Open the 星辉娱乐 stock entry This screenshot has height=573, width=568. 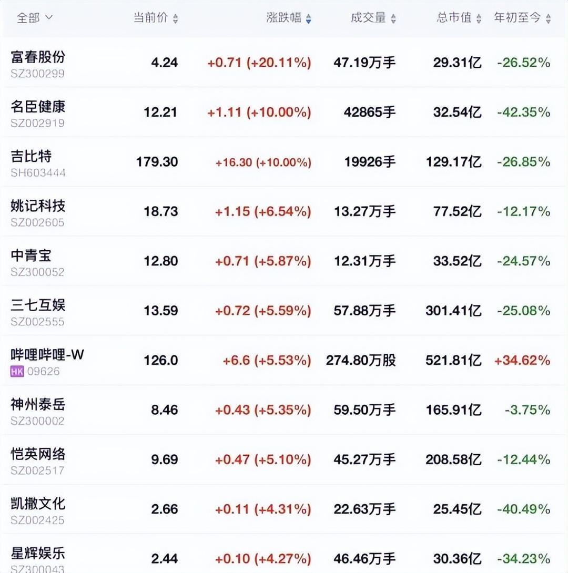(38, 553)
